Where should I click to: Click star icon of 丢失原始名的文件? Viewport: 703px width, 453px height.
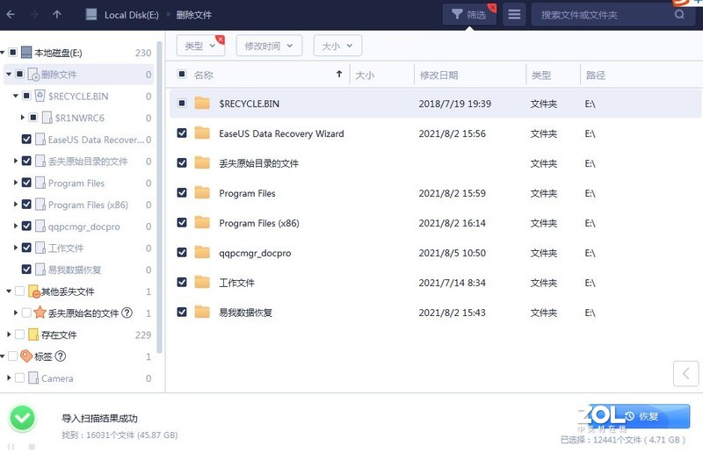pos(40,313)
